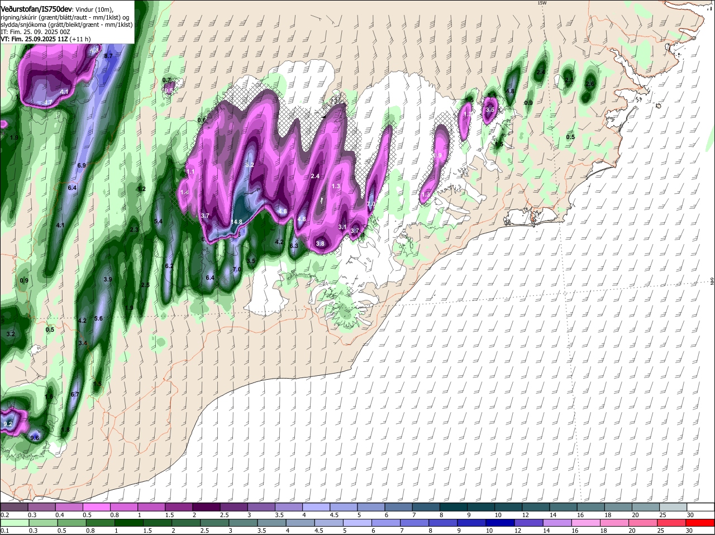Click the 3.1 value in the purple band

tap(342, 227)
